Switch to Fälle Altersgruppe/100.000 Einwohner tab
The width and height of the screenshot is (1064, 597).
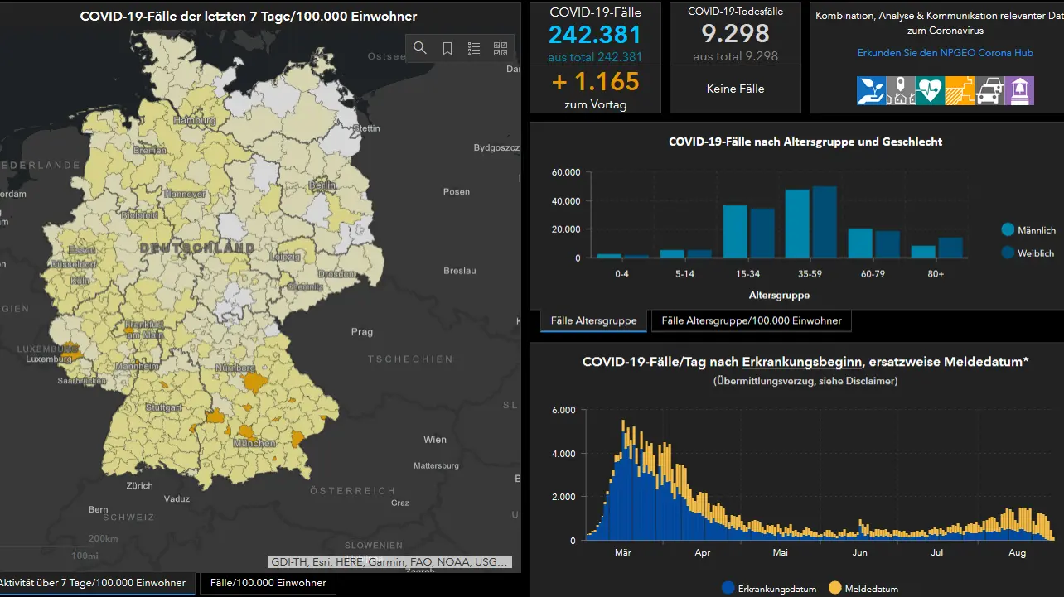pos(752,321)
